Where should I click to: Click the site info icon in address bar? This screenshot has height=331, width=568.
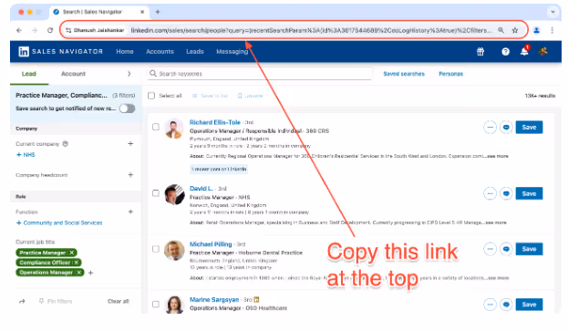68,30
